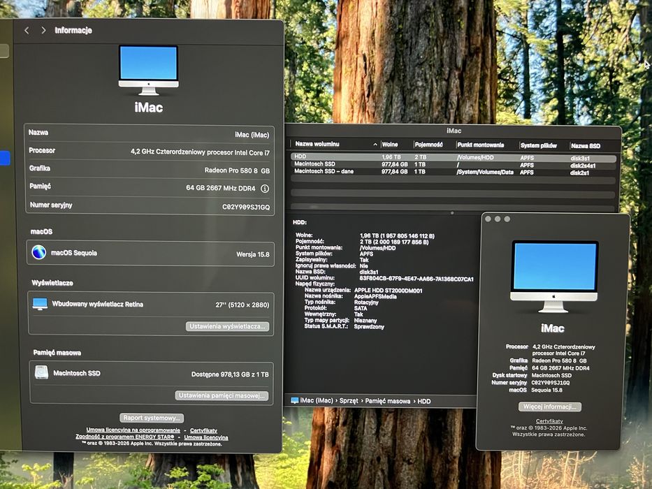Screen dimensions: 652x489
Task: Click the split divider handle in iMac report window
Action: 452,213
